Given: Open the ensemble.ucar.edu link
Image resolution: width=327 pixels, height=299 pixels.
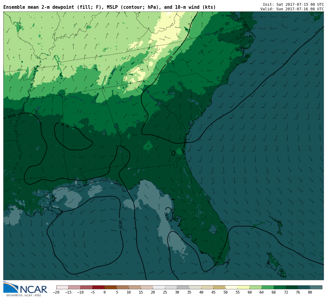Looking at the screenshot, I should (23, 295).
